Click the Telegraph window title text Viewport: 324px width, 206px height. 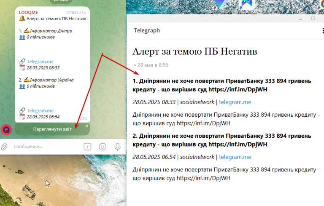147,31
